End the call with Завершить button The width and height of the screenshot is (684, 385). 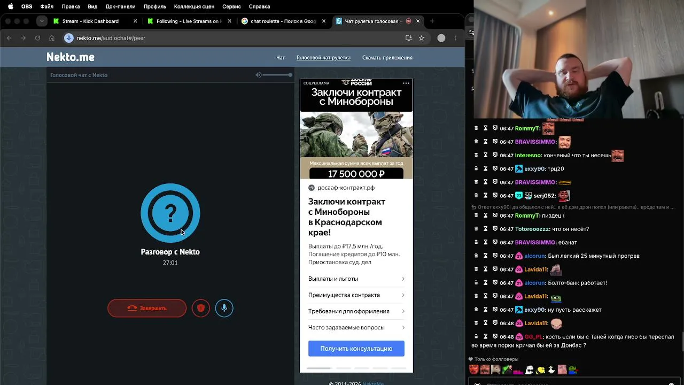point(147,308)
